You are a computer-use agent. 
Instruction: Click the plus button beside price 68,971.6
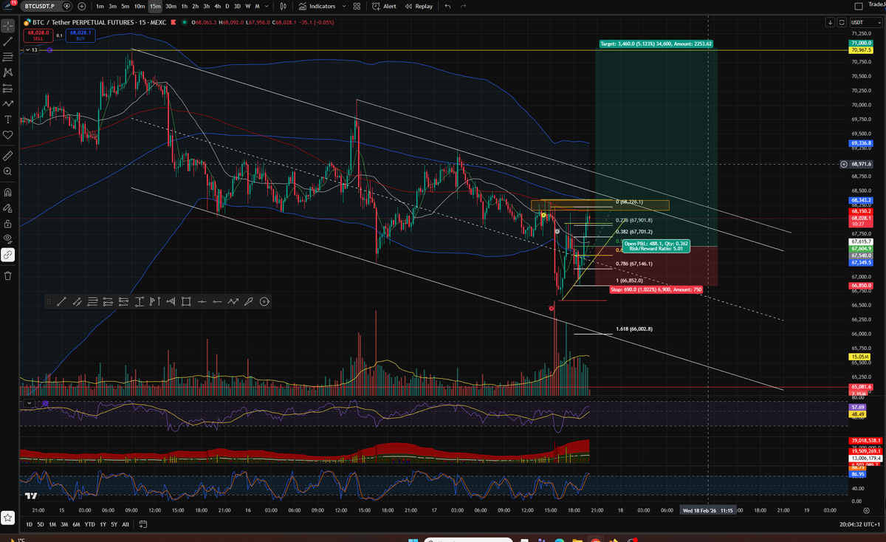(x=844, y=164)
